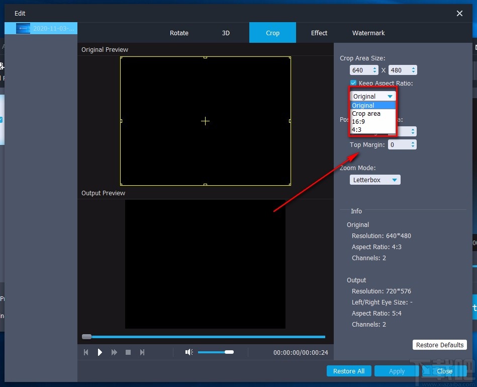477x387 pixels.
Task: Select the 2020-11-03 video in the sidebar
Action: [x=40, y=29]
